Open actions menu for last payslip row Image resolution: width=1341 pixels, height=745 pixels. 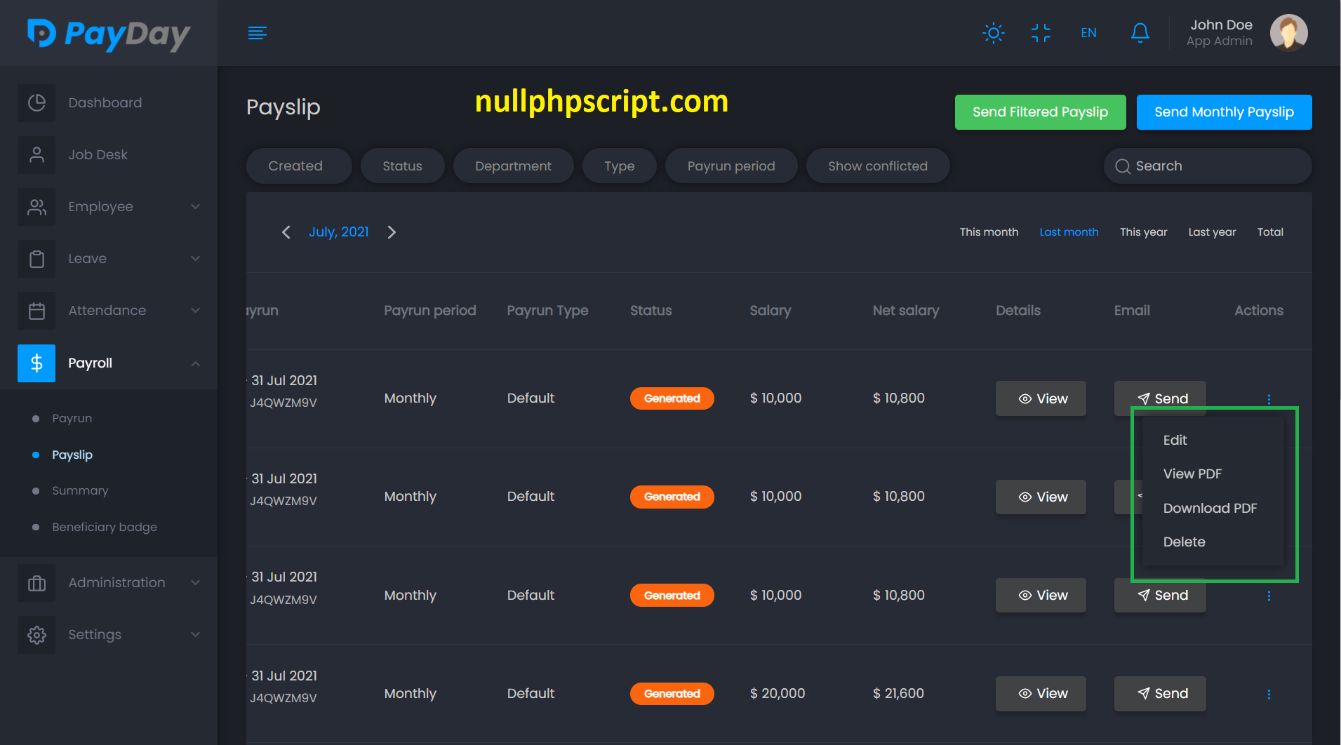[x=1268, y=694]
